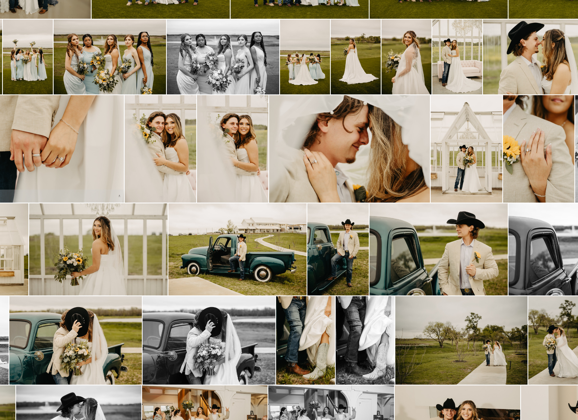Open photo of bridesmaids raising bouquets
The height and width of the screenshot is (420, 578).
[x=28, y=57]
